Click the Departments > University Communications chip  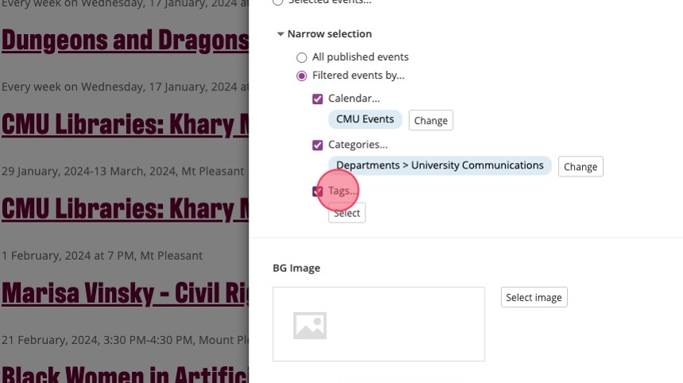[x=439, y=165]
